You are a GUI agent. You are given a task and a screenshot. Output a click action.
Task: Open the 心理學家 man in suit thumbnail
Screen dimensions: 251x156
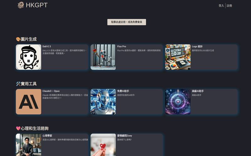(x=29, y=145)
